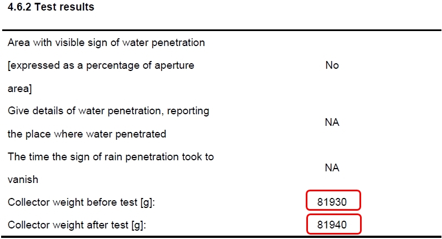Click "Collector weight before test [g]:" label

[x=81, y=202]
